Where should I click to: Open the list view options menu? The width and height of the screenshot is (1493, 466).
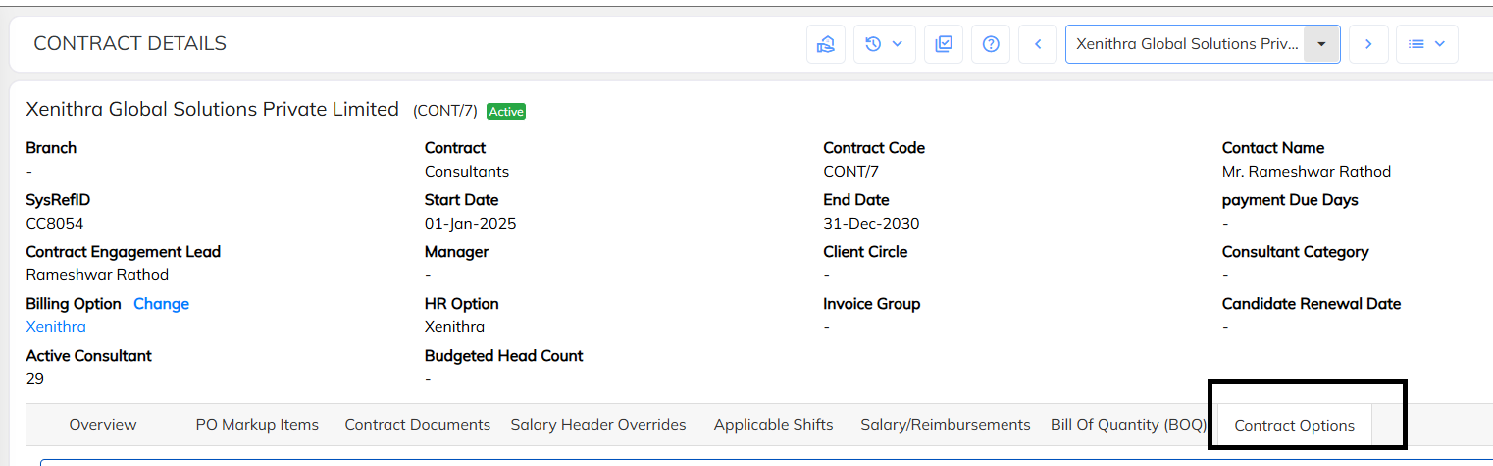pyautogui.click(x=1426, y=44)
